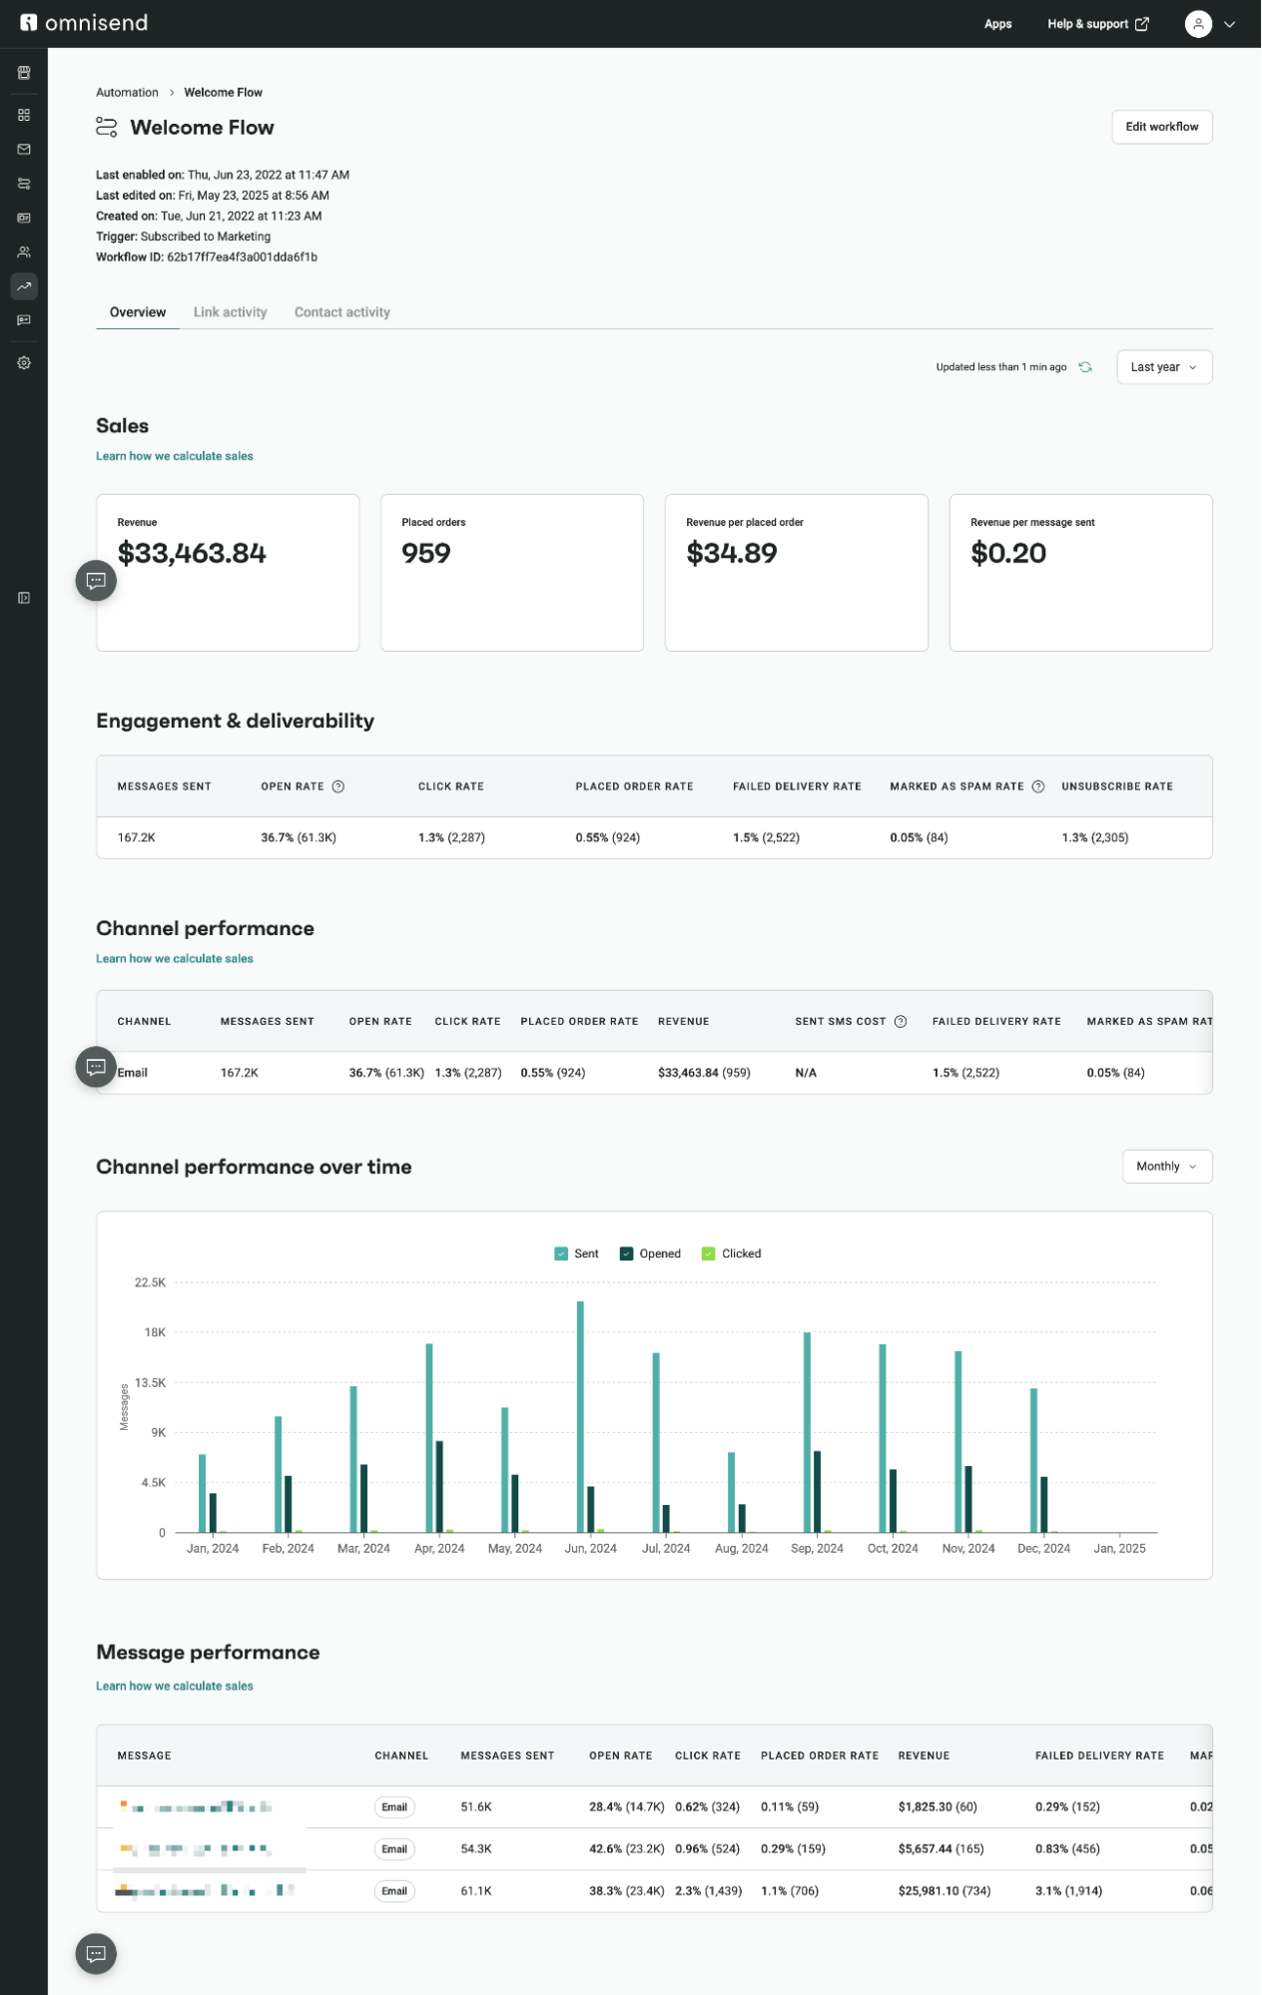The height and width of the screenshot is (1995, 1262).
Task: Click the help icon next to MARKED AS SPAM RATE
Action: [1038, 786]
